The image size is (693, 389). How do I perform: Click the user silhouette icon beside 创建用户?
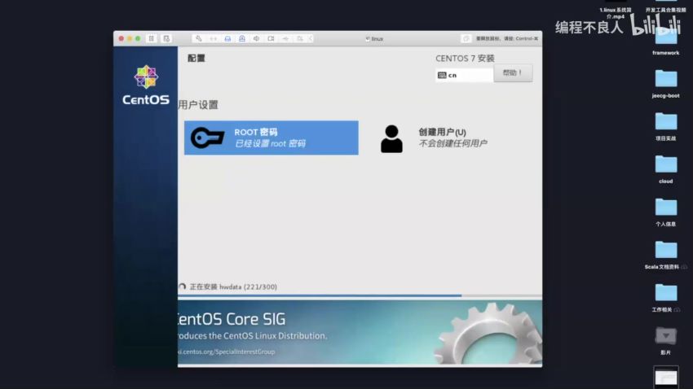coord(391,139)
